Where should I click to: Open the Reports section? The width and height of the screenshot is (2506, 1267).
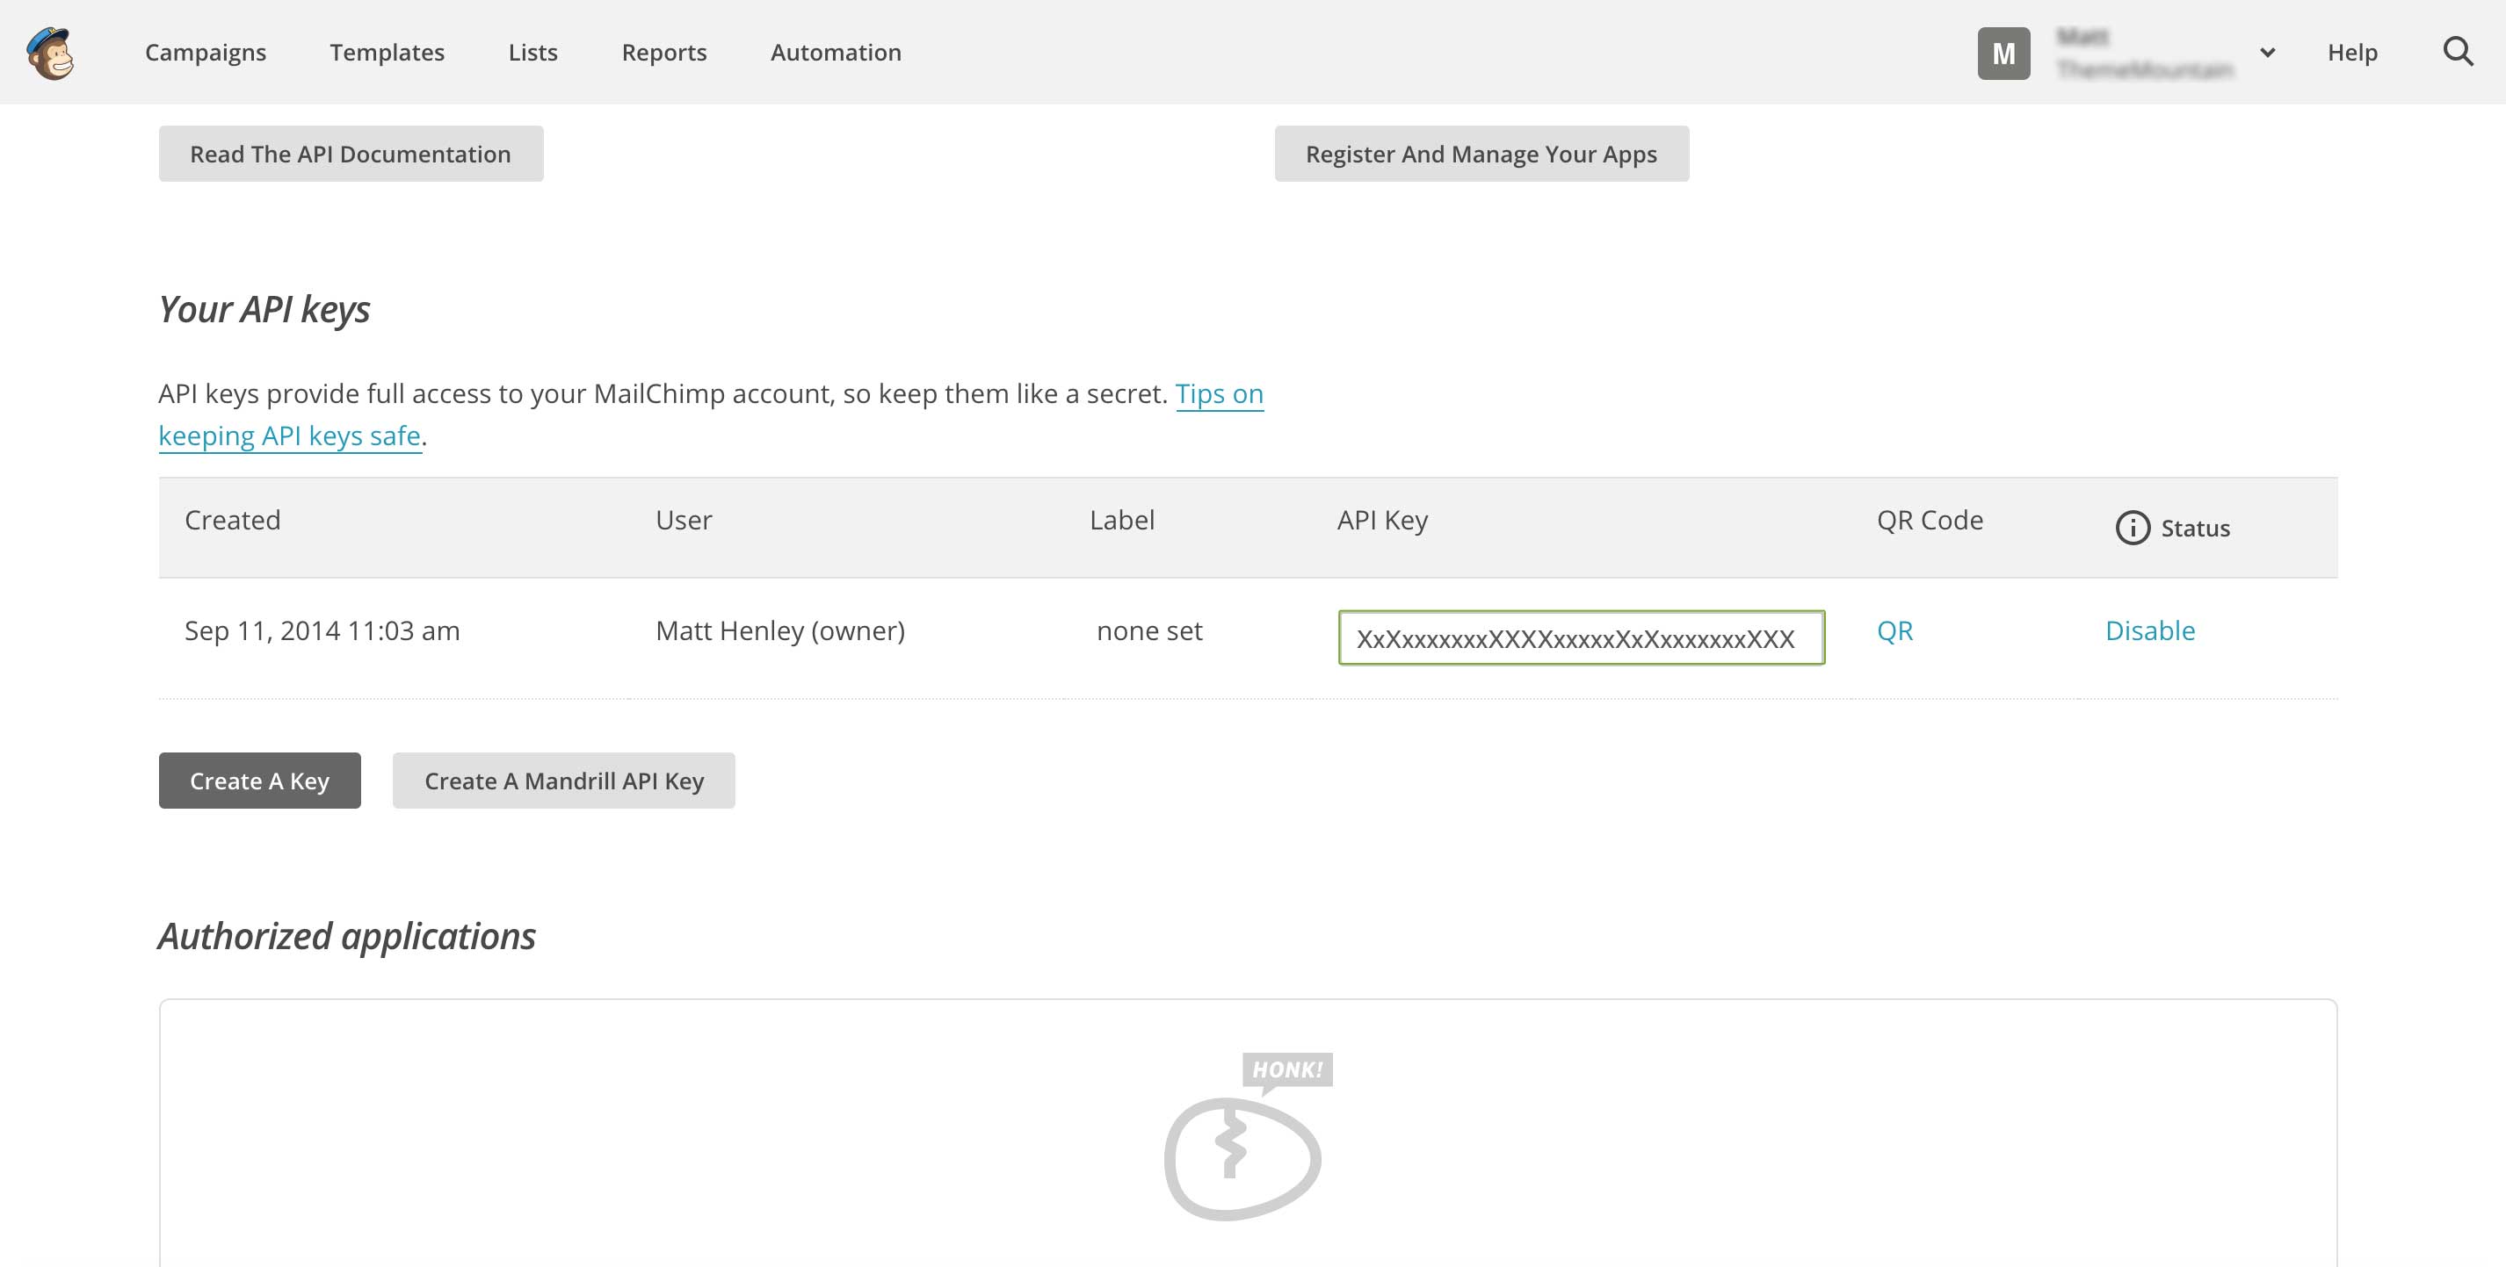tap(664, 53)
